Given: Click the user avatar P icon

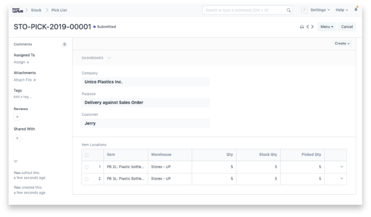Looking at the screenshot, I should (304, 10).
